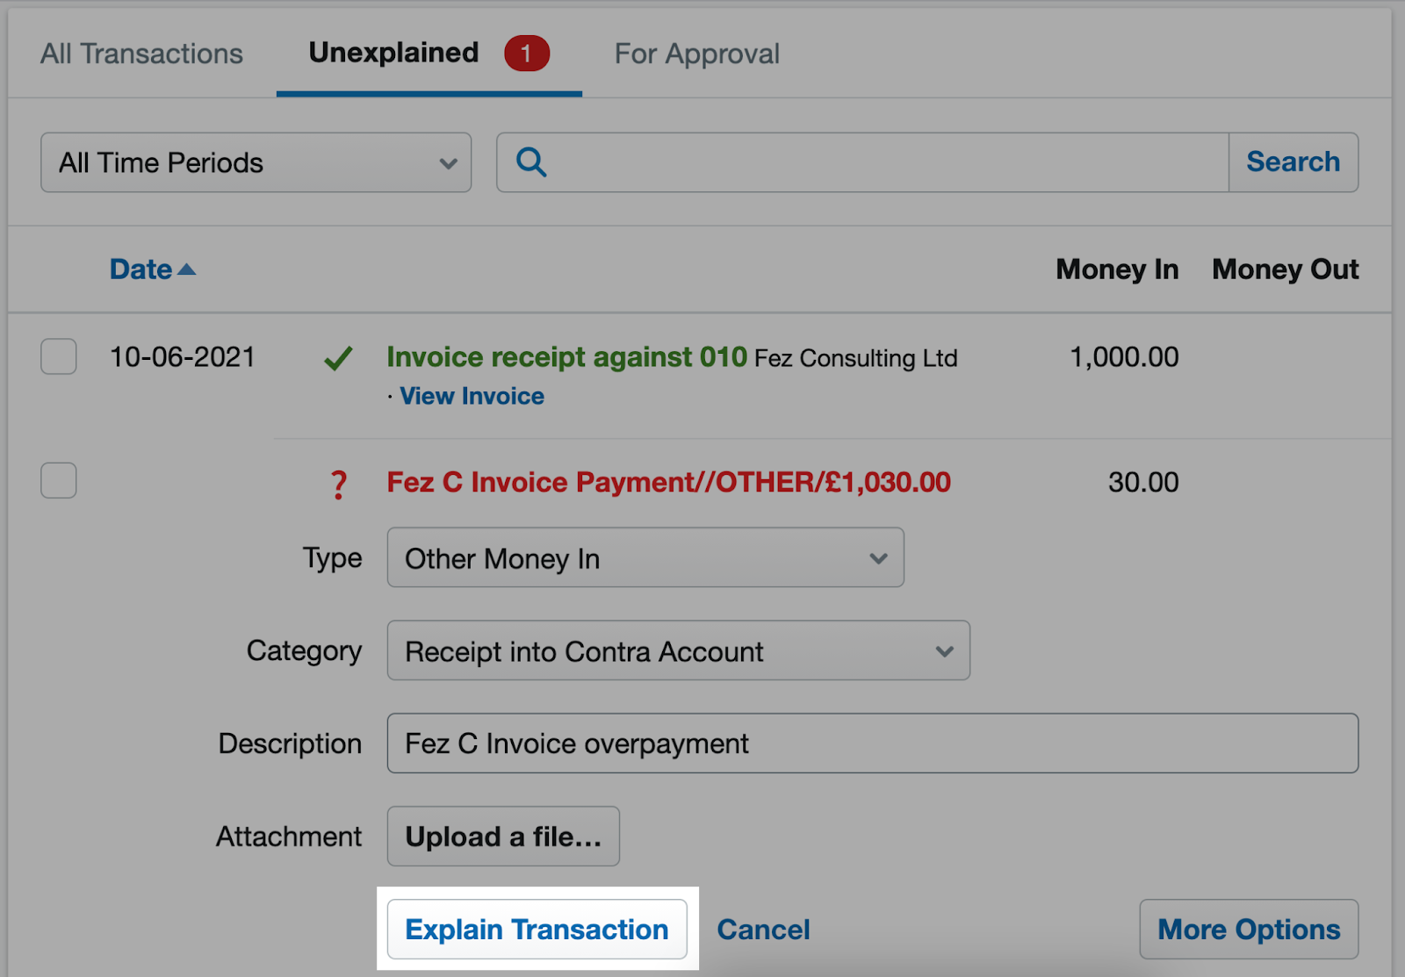The width and height of the screenshot is (1405, 977).
Task: Click the 30.00 amount
Action: pos(1143,482)
